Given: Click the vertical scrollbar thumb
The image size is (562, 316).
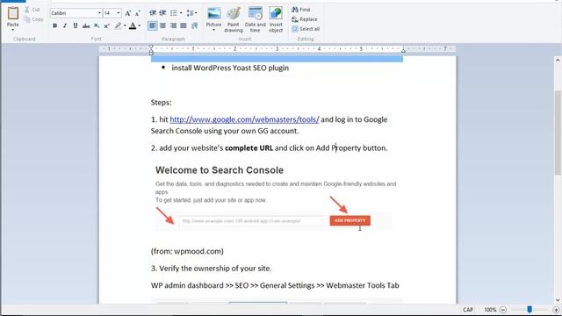Looking at the screenshot, I should pos(558,133).
